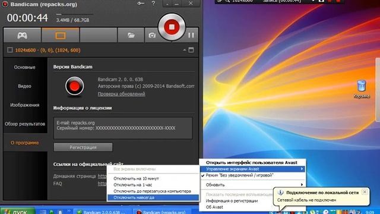Click the blank mode tab next to Screen mode

pos(99,36)
